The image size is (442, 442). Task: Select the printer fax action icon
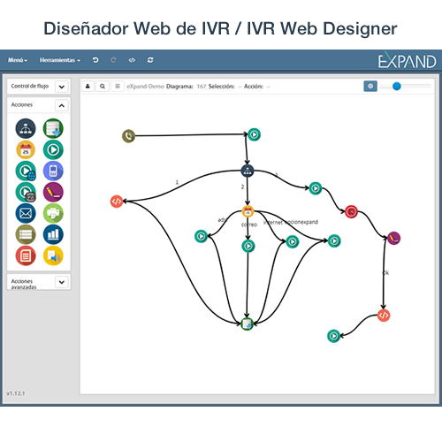pyautogui.click(x=53, y=213)
